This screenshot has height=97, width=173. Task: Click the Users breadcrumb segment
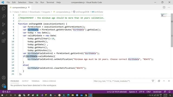pos(16,12)
